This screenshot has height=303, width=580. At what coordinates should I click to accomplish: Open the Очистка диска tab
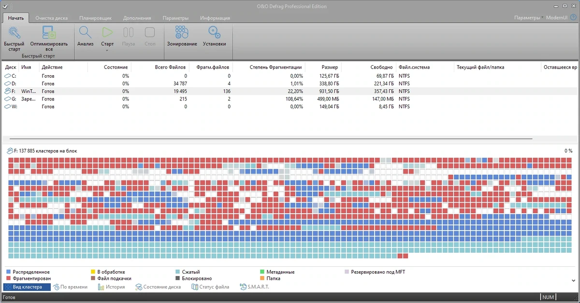(x=52, y=18)
